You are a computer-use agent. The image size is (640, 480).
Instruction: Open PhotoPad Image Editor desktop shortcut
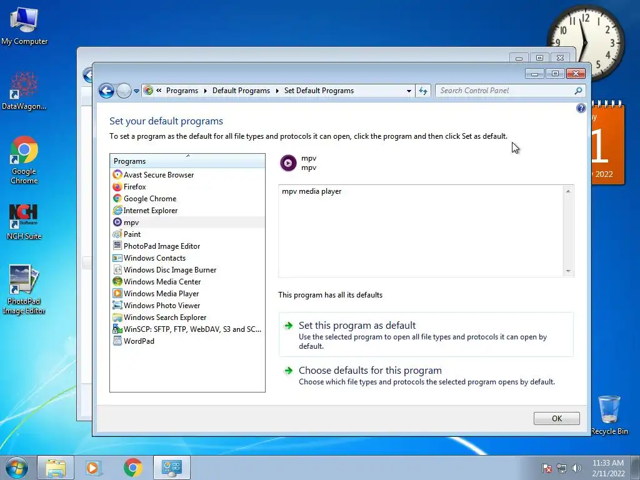click(x=24, y=290)
